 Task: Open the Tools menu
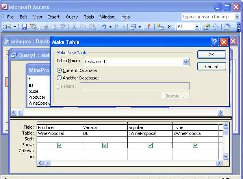89,17
